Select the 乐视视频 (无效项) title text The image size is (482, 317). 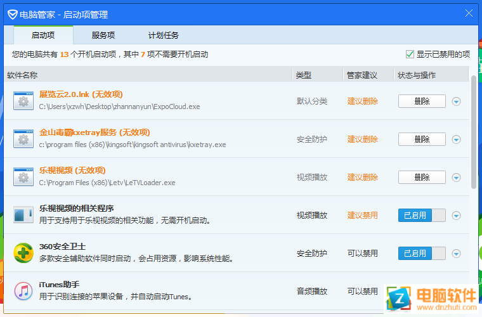(72, 171)
